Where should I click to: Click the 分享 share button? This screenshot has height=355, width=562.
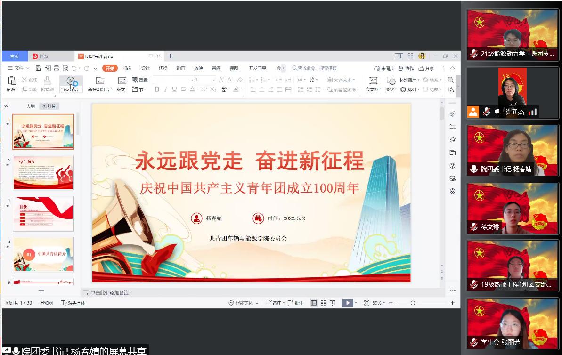click(x=427, y=68)
